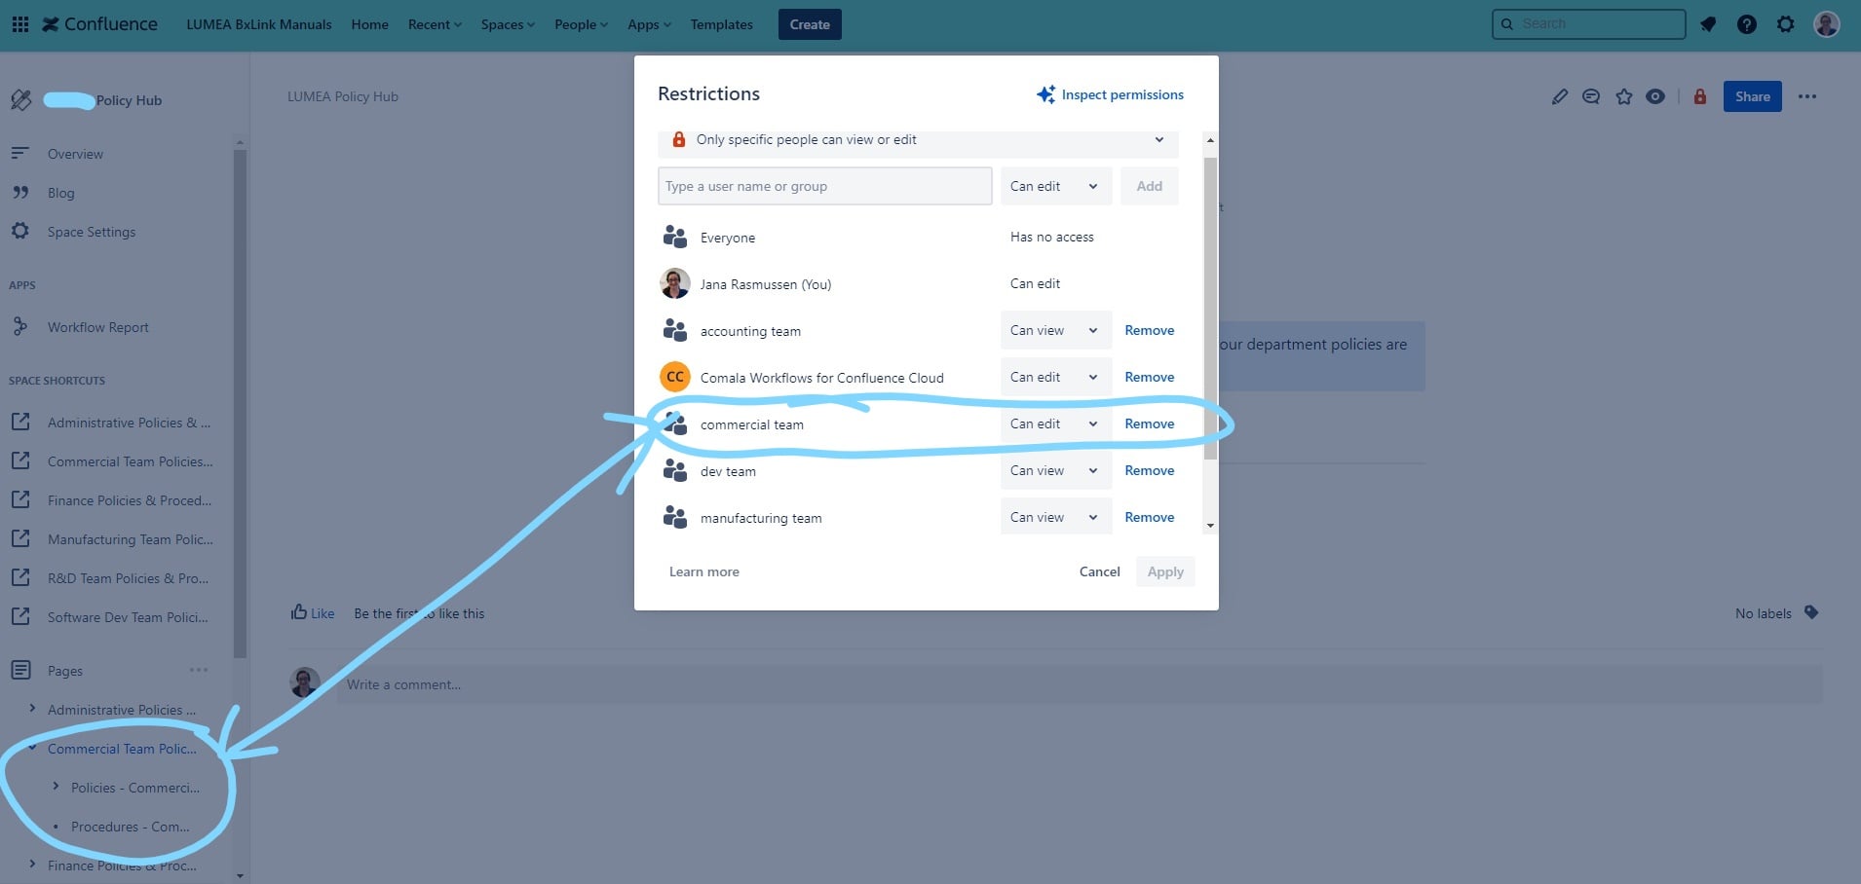Click the edit pencil icon on page

tap(1560, 96)
